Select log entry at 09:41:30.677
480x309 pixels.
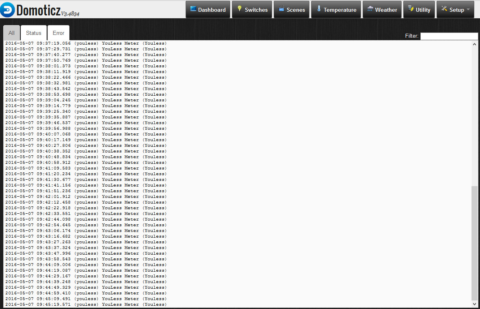[86, 180]
